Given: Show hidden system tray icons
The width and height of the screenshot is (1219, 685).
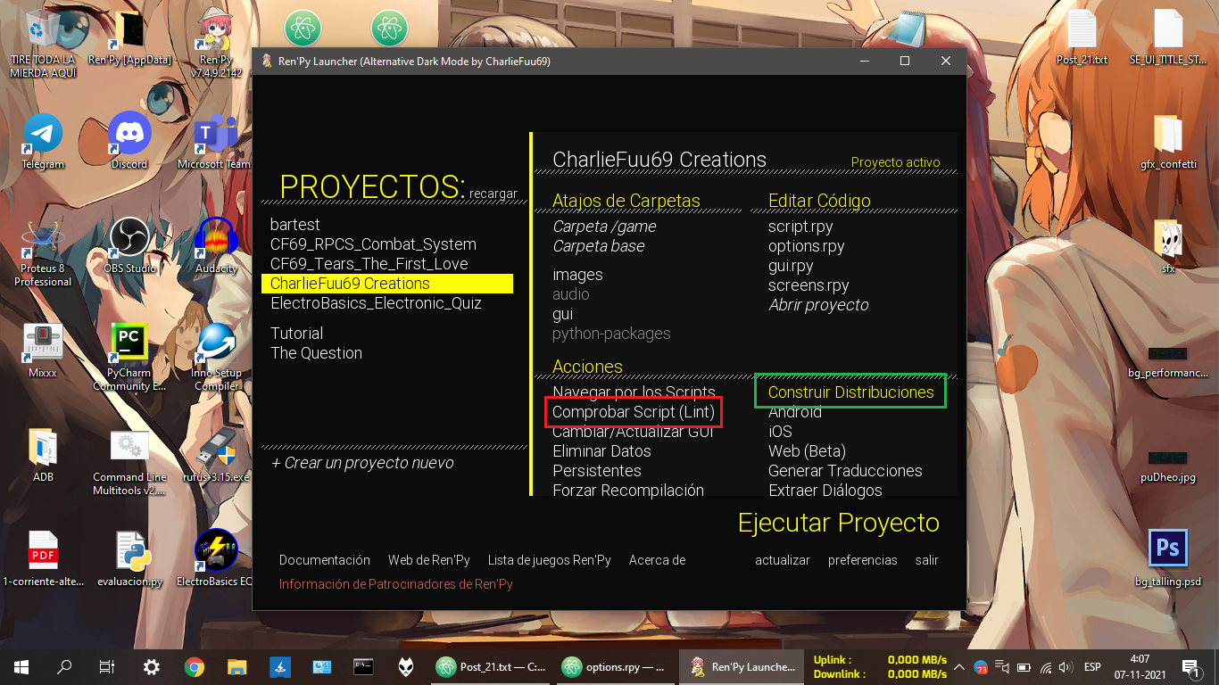Looking at the screenshot, I should point(958,666).
